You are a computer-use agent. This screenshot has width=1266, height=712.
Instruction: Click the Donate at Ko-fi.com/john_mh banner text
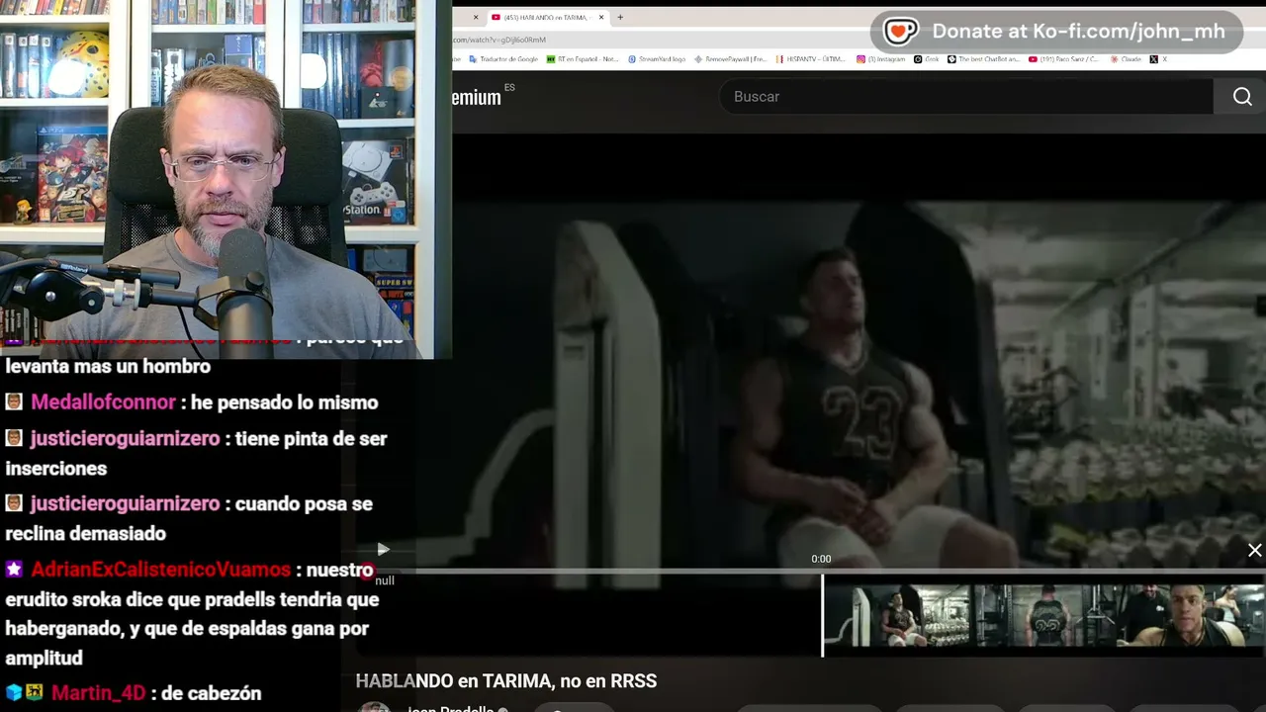1078,32
